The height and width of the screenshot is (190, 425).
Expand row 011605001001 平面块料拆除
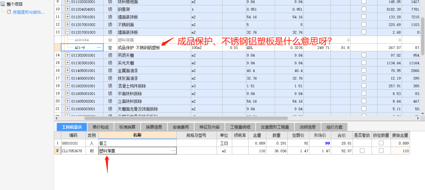(x=68, y=94)
